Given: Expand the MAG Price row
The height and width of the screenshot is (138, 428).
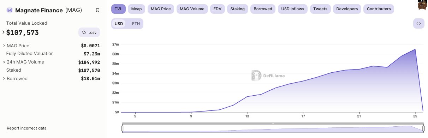Looking at the screenshot, I should tap(4, 46).
